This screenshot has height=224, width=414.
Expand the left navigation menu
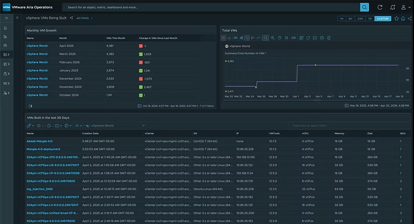point(6,18)
